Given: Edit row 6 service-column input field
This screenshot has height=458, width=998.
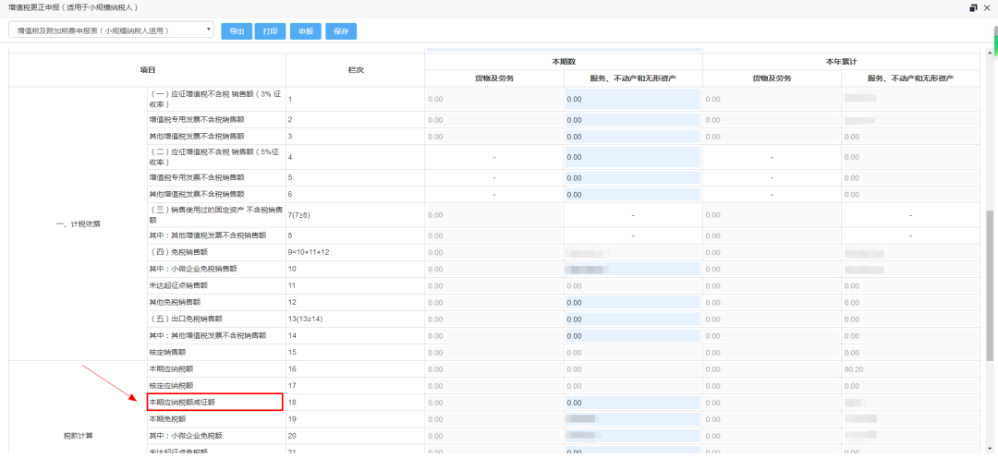Looking at the screenshot, I should pos(633,194).
